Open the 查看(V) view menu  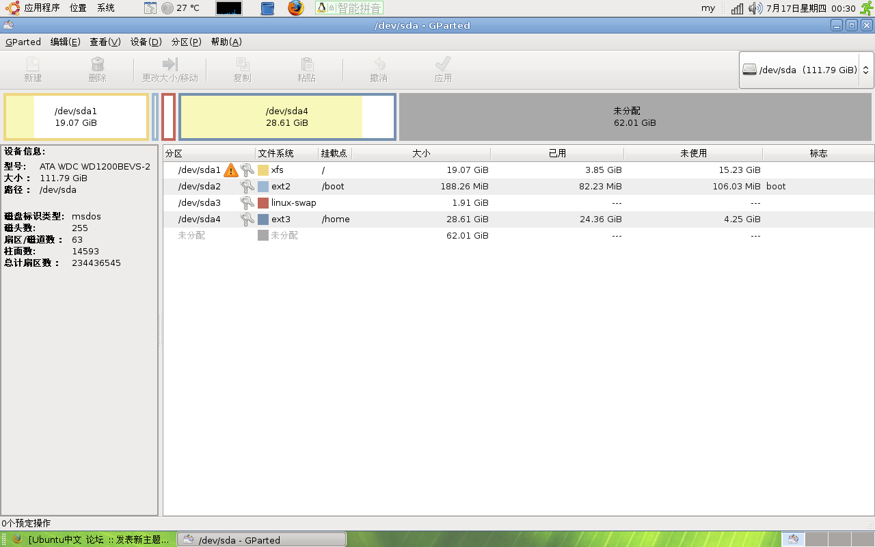(105, 42)
